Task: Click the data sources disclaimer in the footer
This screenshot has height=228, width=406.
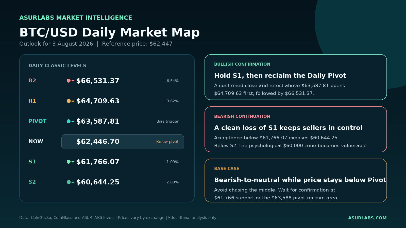Action: (118, 218)
